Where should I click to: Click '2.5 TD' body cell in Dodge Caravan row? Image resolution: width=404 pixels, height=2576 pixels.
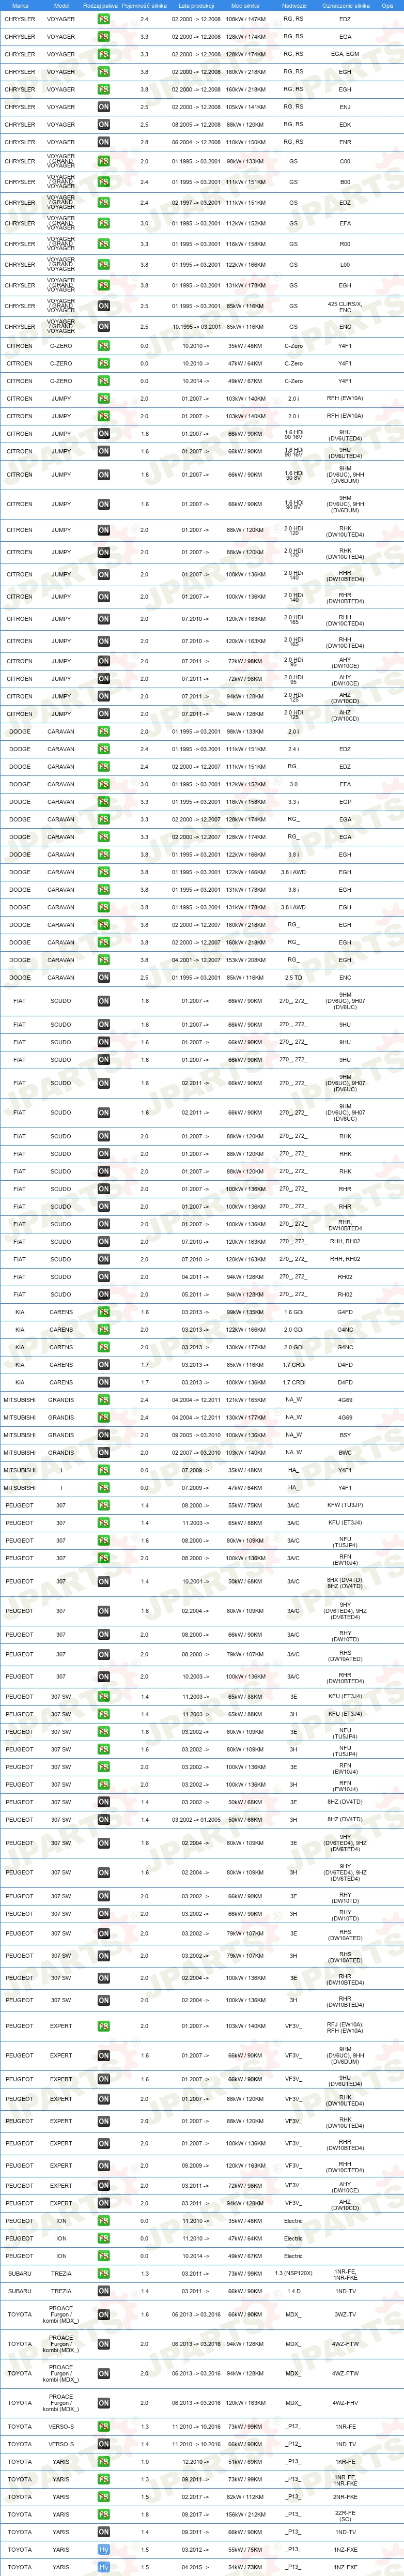pos(293,978)
